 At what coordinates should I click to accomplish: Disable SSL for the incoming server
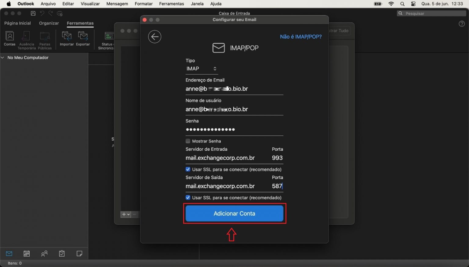tap(188, 169)
